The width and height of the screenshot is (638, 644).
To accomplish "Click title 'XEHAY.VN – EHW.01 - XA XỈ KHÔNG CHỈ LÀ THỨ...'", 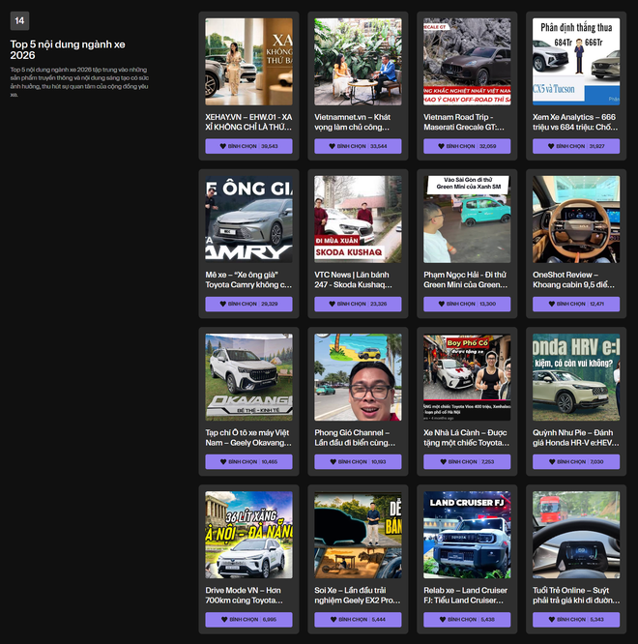I will click(248, 122).
